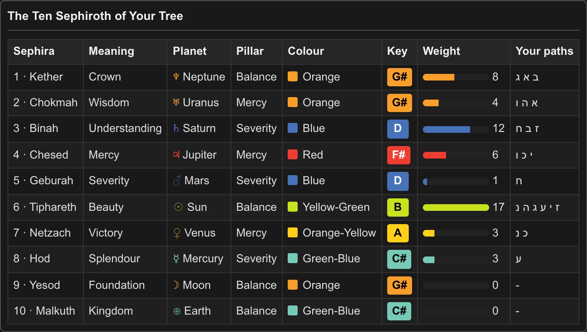Click the Sephira column header
Screen dimensions: 587x332
pos(46,52)
